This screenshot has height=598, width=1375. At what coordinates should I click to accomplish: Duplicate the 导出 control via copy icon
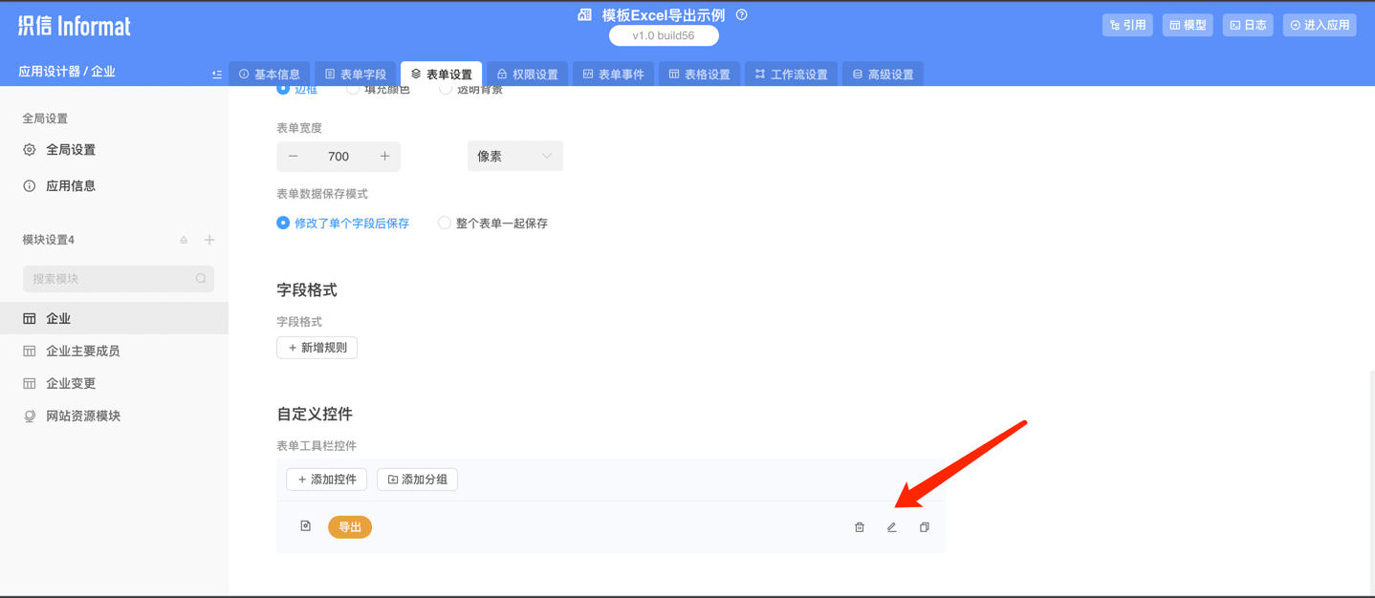click(923, 526)
